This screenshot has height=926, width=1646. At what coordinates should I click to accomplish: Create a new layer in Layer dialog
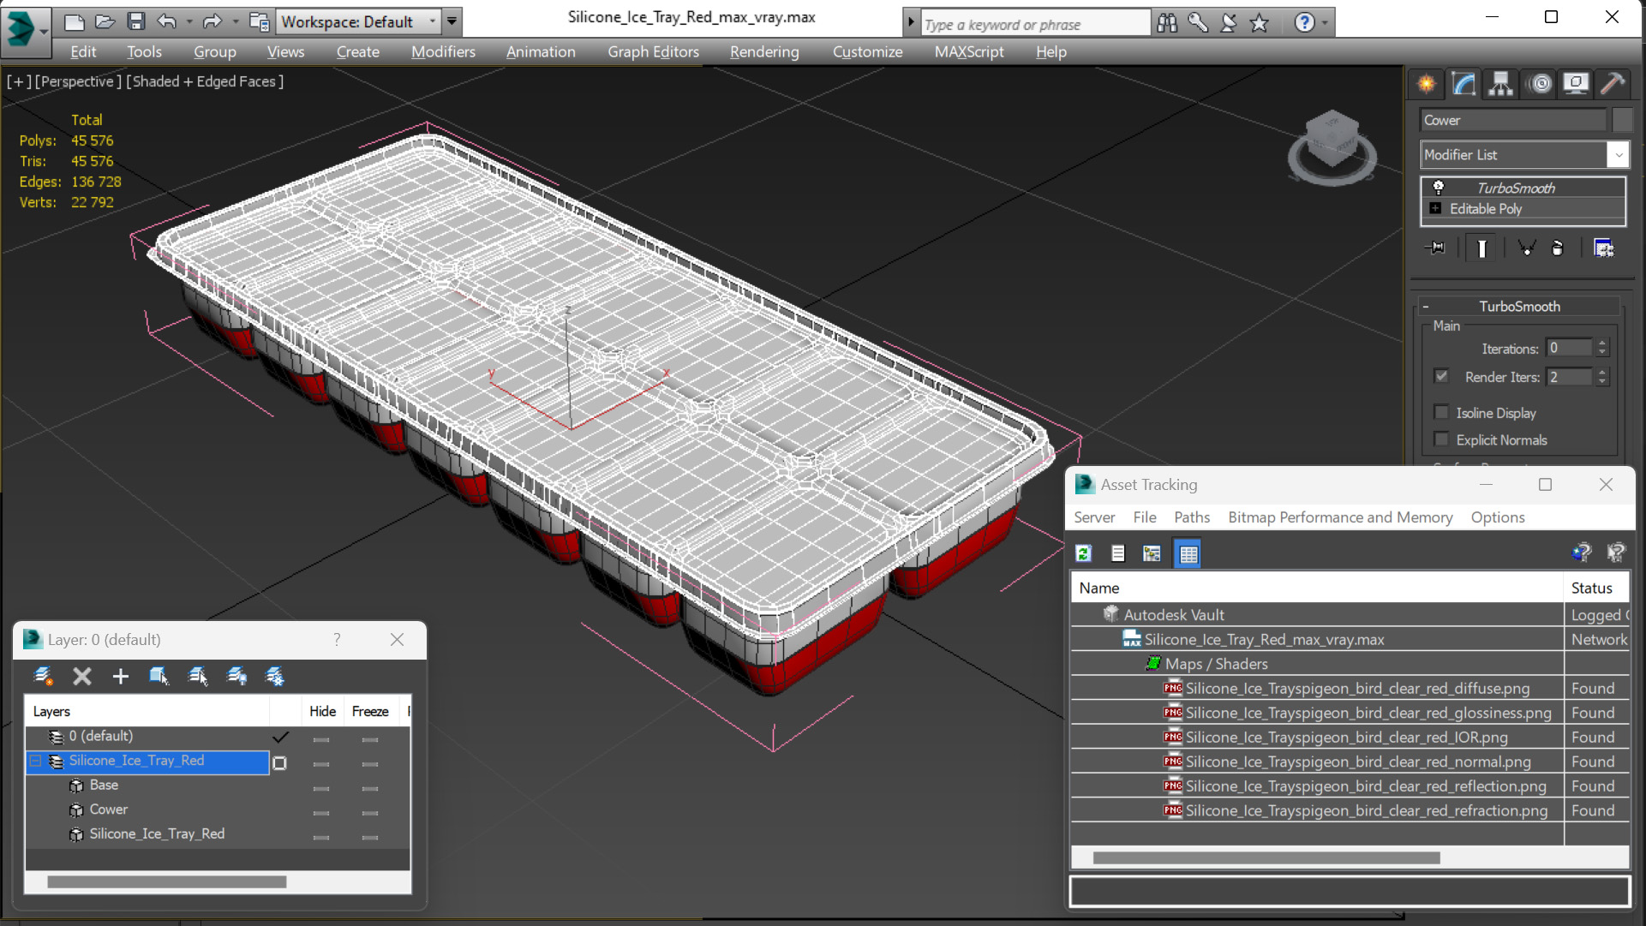(x=43, y=677)
